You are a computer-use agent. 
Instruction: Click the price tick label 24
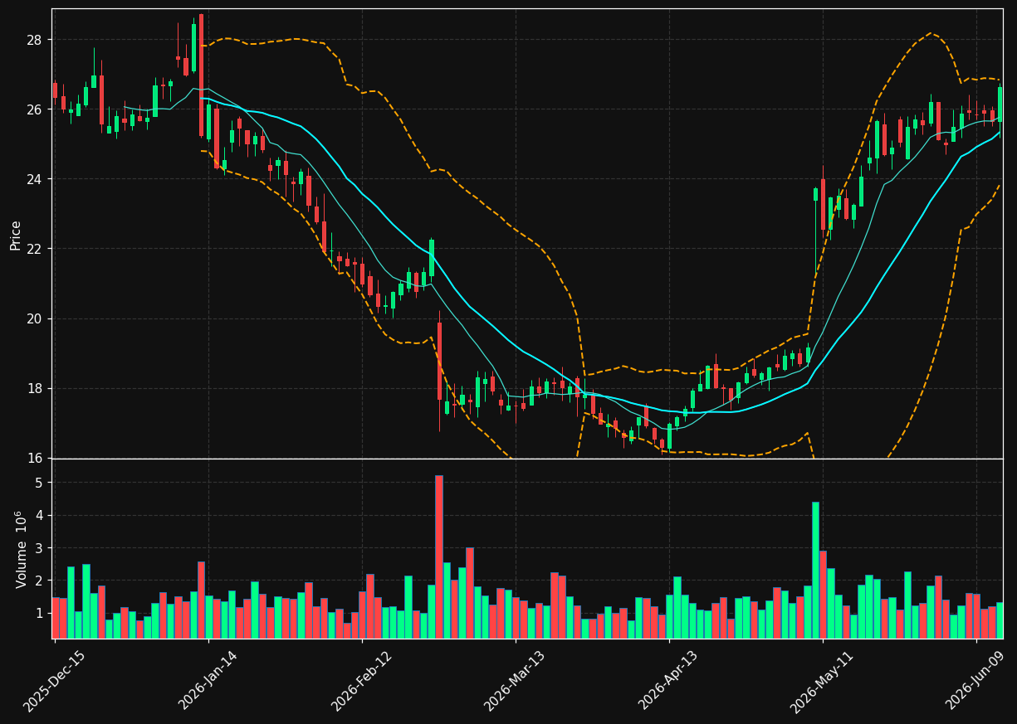[x=32, y=179]
